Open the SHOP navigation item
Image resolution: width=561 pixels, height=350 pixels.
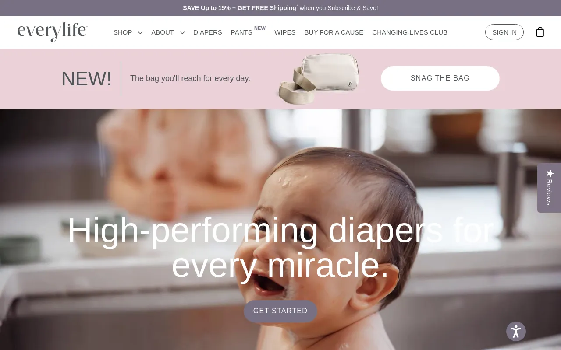pos(123,32)
